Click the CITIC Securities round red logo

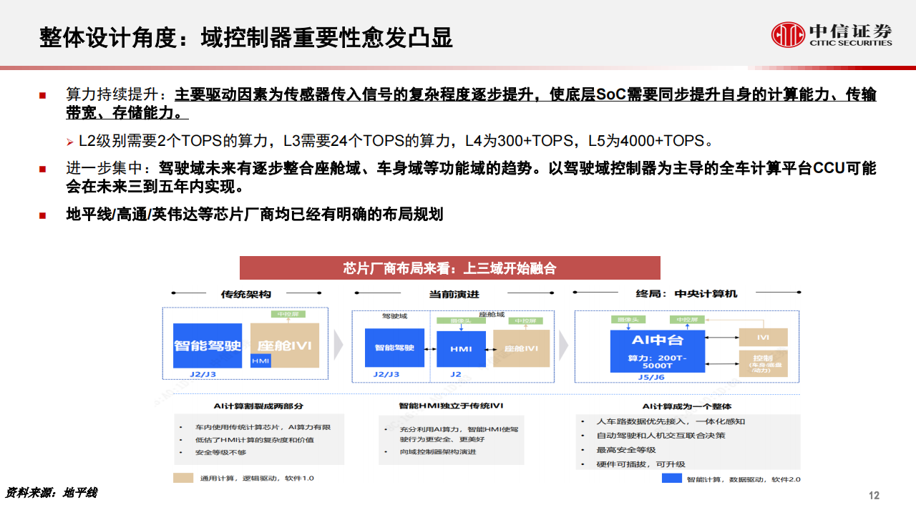(788, 34)
